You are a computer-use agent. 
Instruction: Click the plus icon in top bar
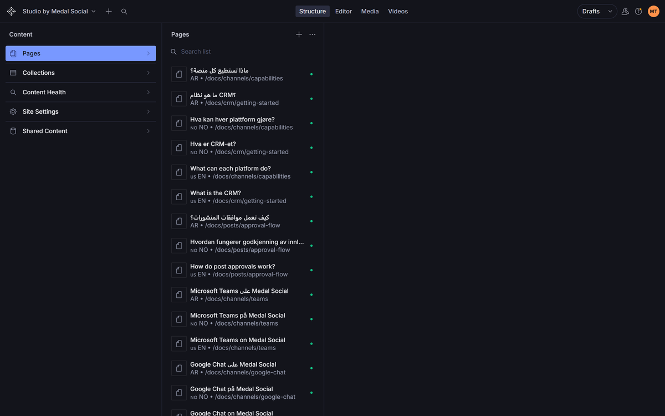click(x=109, y=11)
